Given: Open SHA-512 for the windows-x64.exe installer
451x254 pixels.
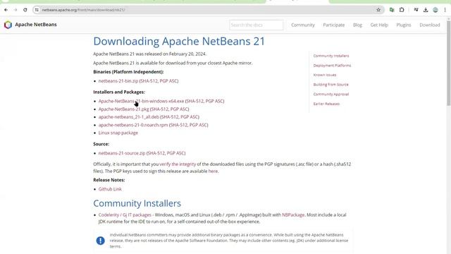Looking at the screenshot, I should tap(195, 101).
